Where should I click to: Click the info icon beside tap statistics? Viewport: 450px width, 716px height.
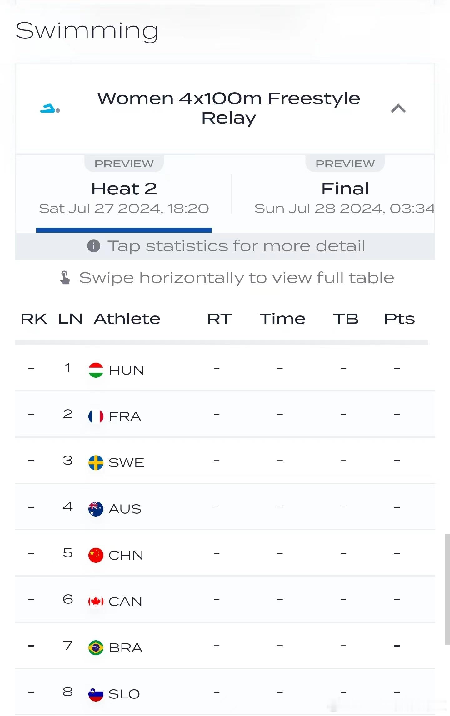94,246
